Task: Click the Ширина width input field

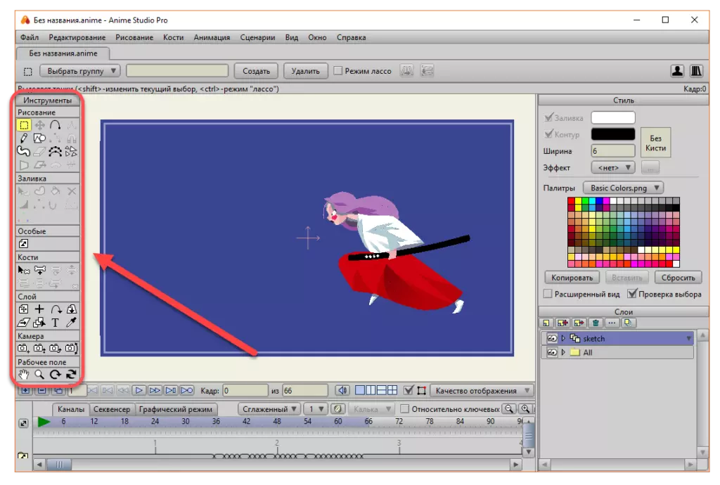Action: [612, 151]
